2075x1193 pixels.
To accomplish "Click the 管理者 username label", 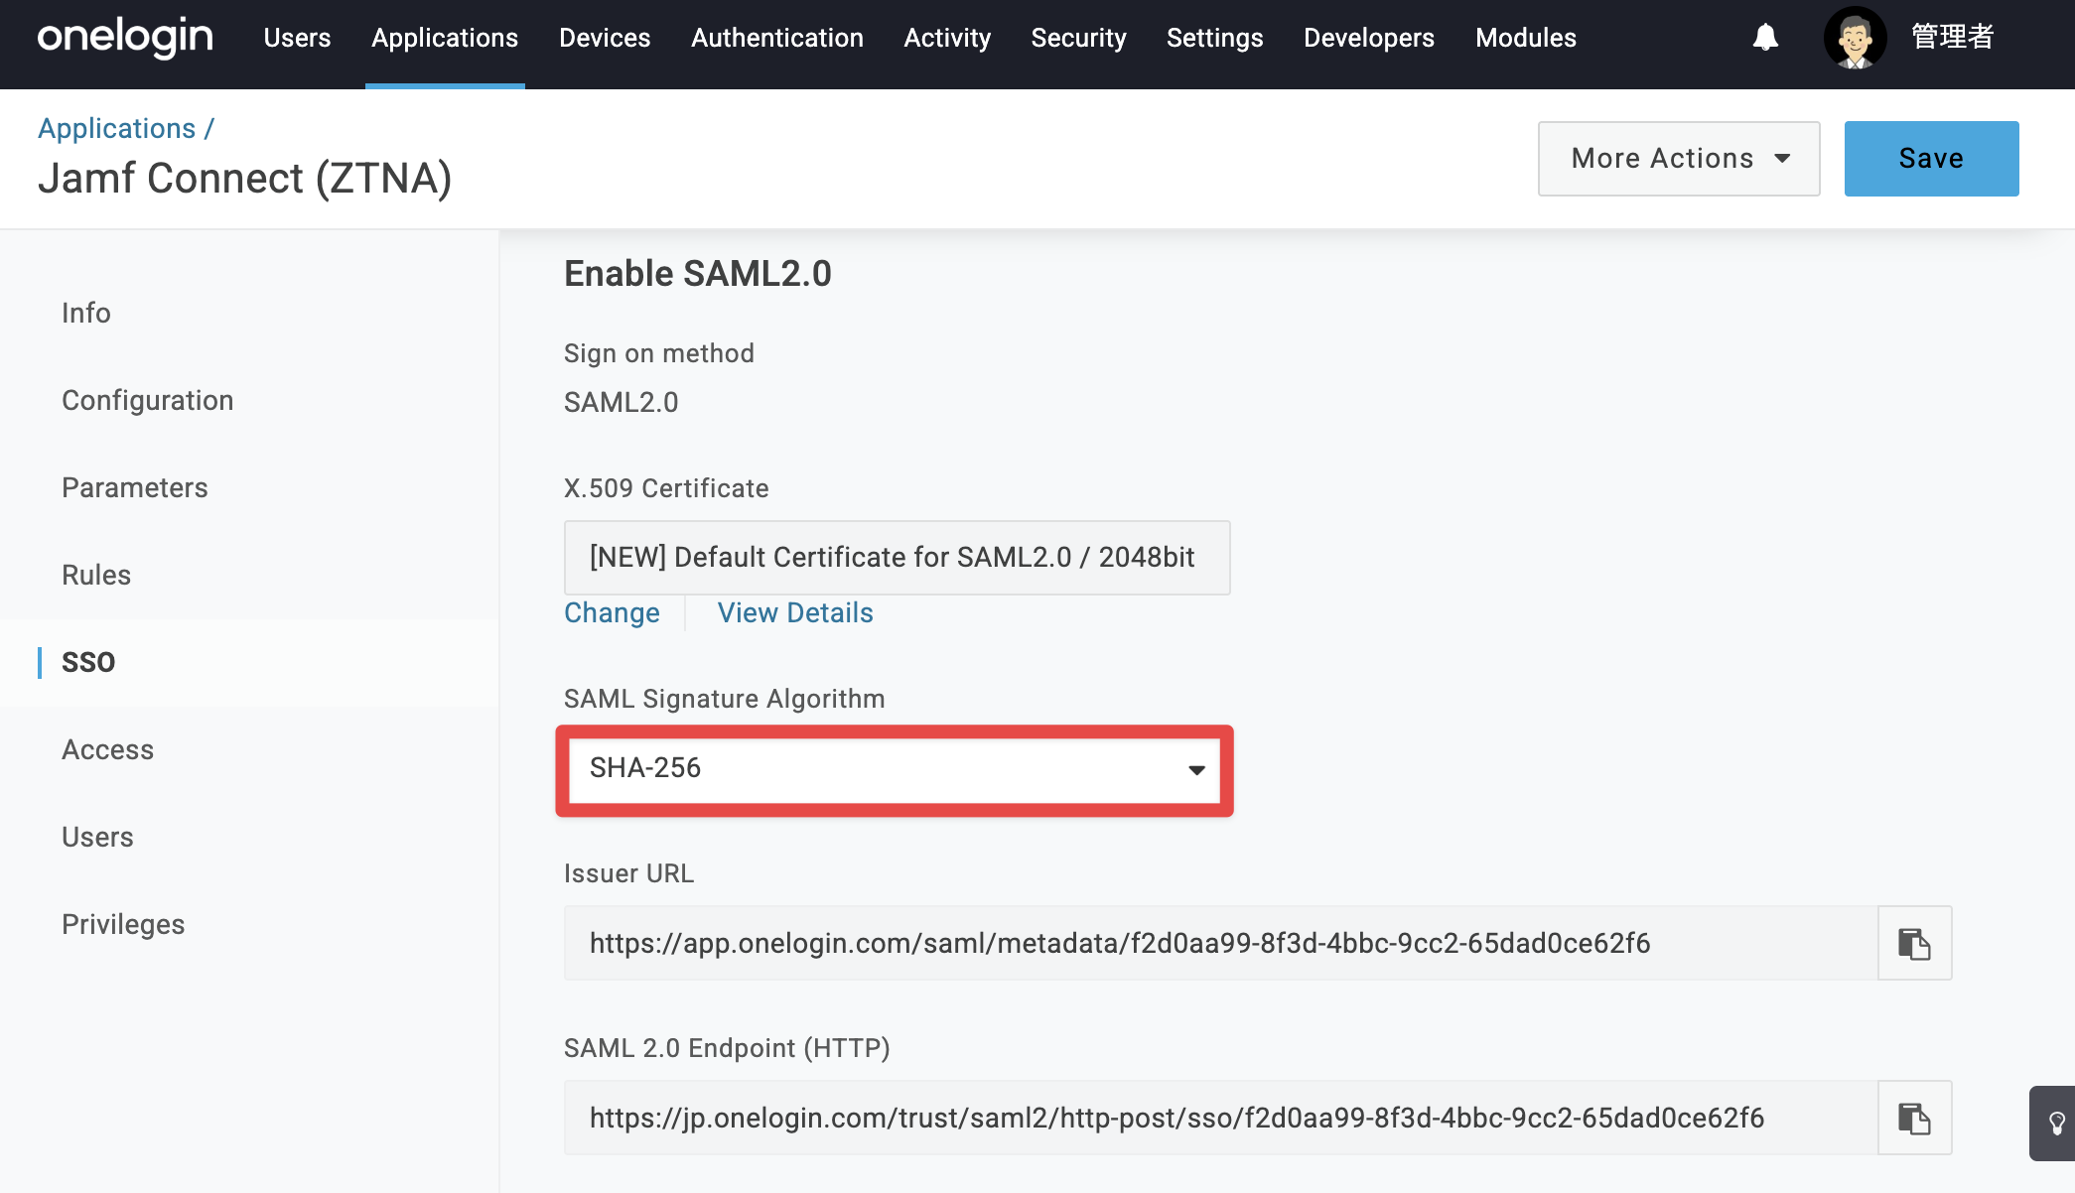I will pyautogui.click(x=1952, y=38).
